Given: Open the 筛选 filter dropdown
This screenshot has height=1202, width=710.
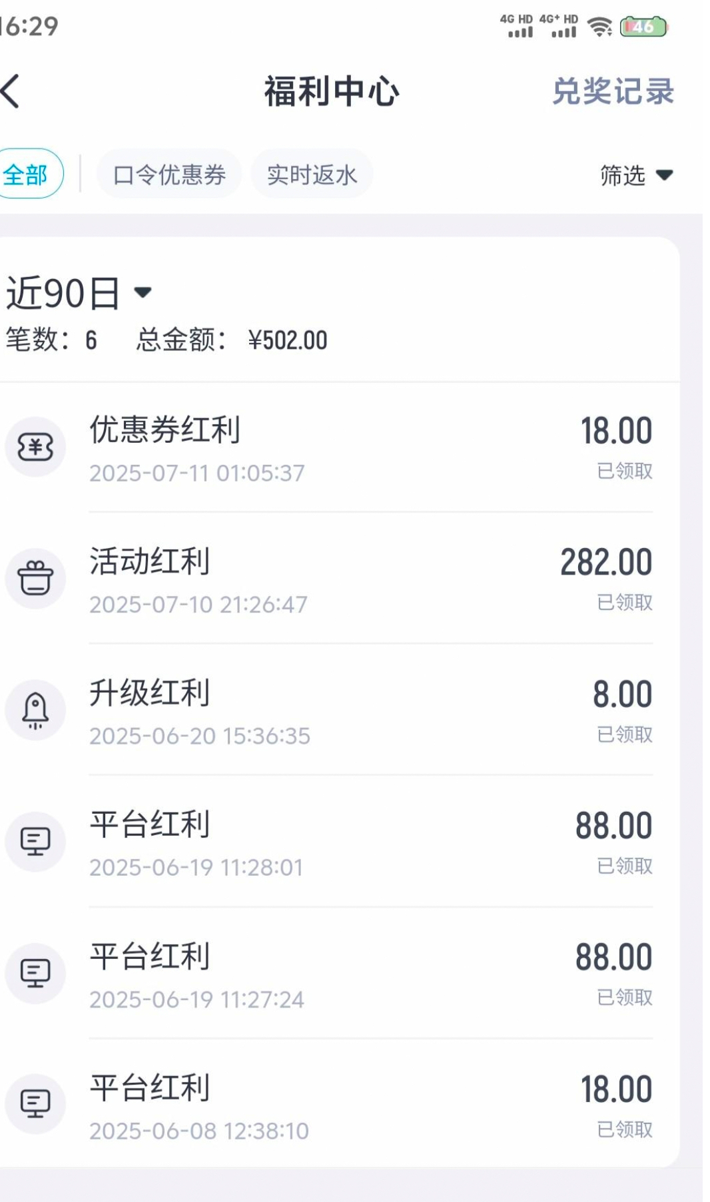Looking at the screenshot, I should click(636, 175).
